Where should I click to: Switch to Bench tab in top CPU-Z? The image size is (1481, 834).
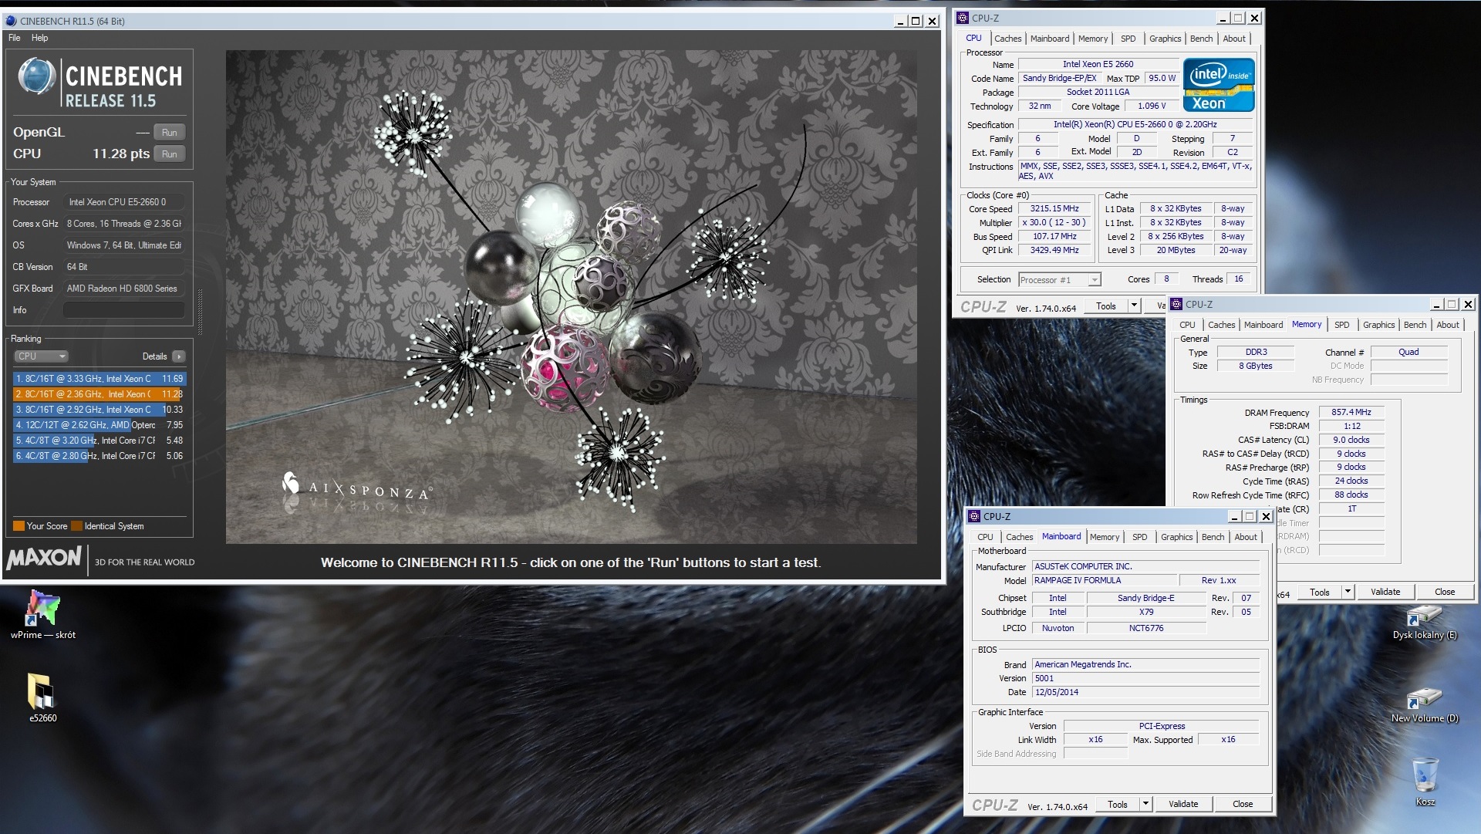[x=1201, y=39]
